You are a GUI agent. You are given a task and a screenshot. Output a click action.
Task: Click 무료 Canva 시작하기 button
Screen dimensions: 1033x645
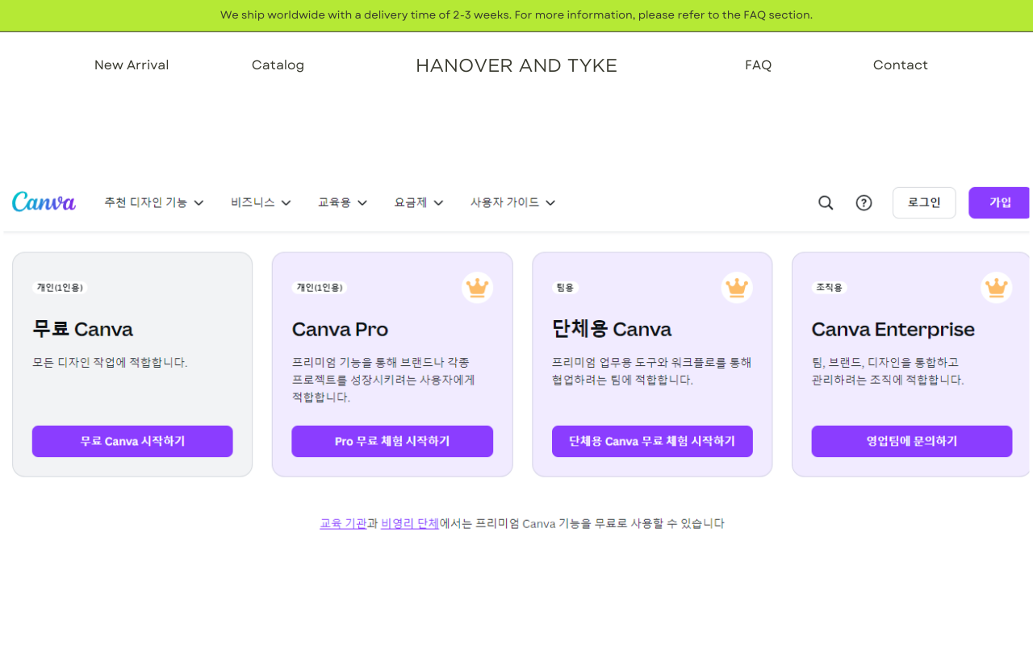click(x=132, y=441)
